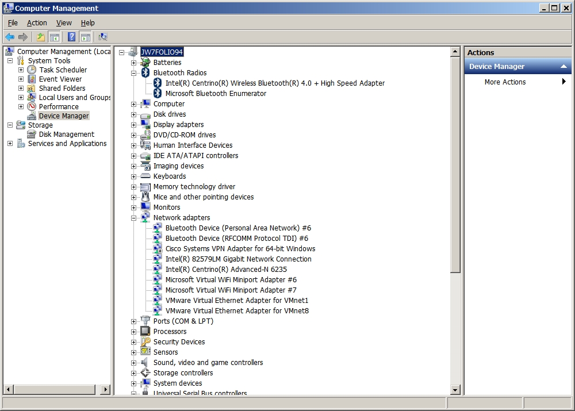Select VMware Virtual Ethernet Adapter for VMnet8
The image size is (575, 411).
[237, 310]
